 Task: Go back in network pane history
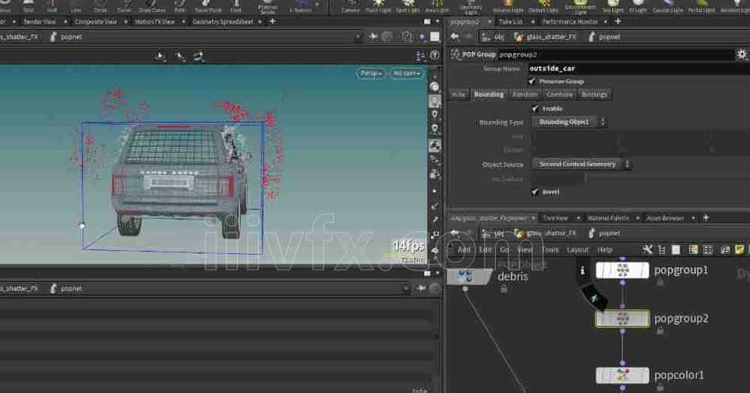455,233
